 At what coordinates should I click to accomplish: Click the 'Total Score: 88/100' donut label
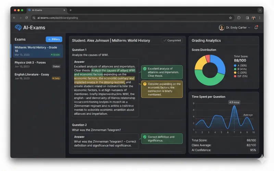point(241,58)
